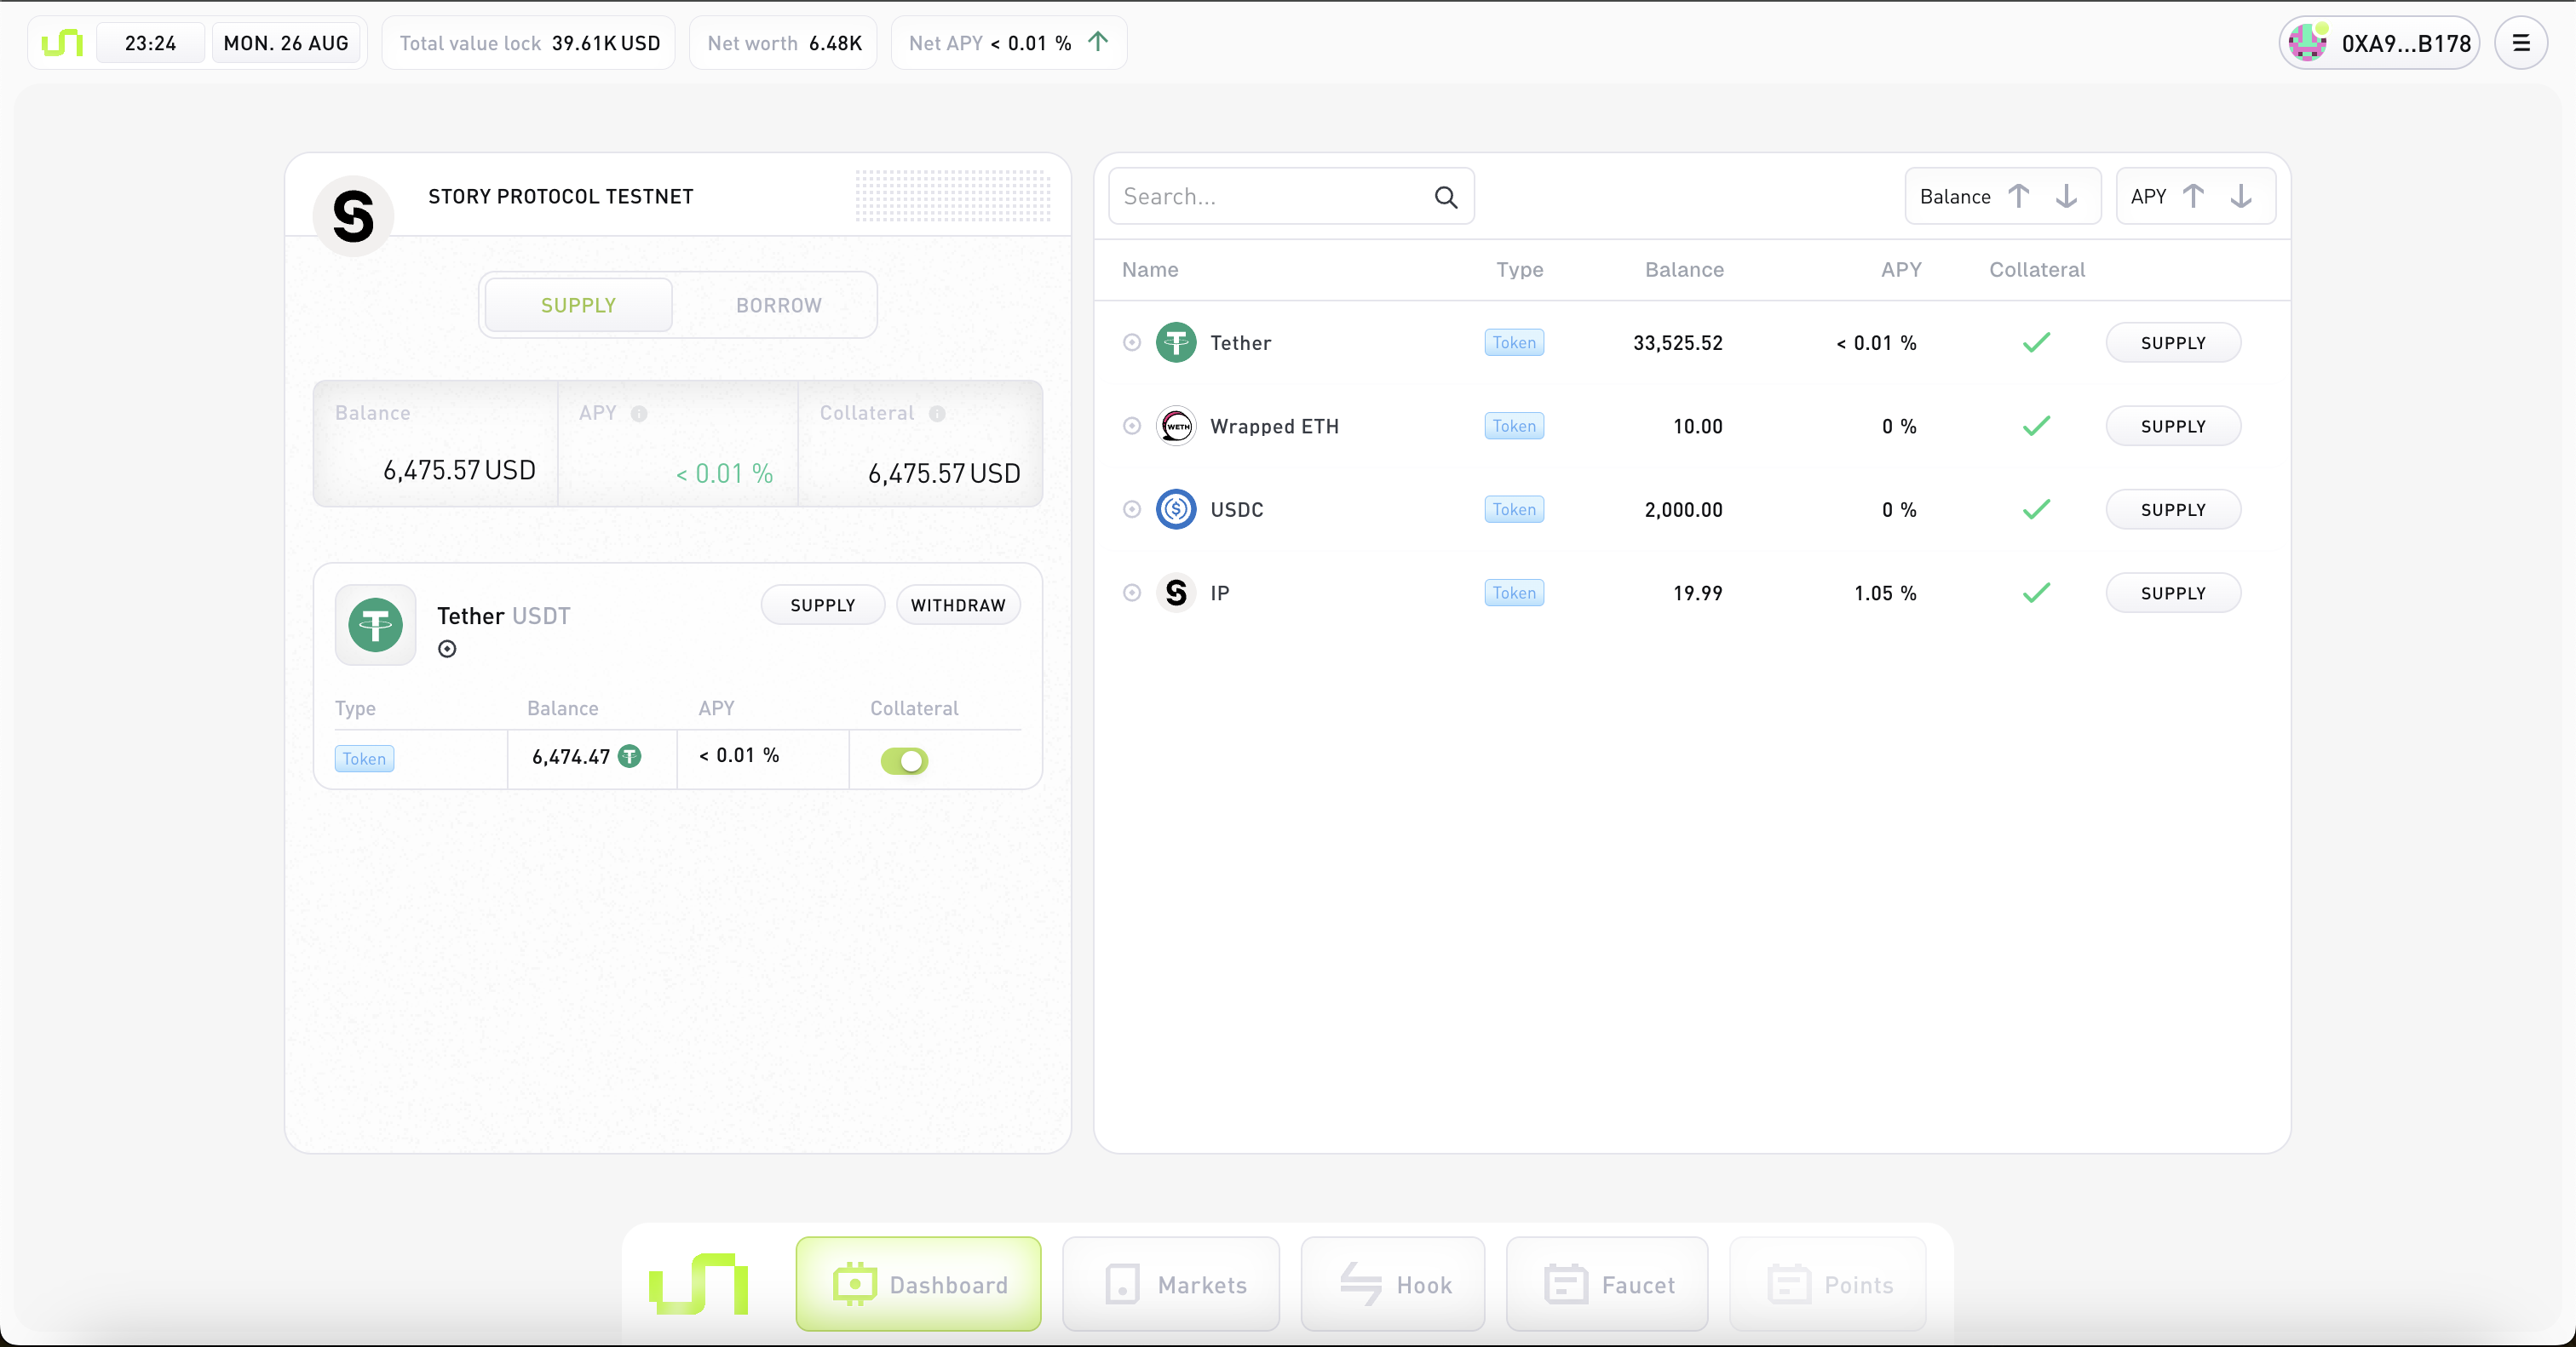This screenshot has height=1347, width=2576.
Task: Click SUPPLY button on Tether USDT card
Action: coord(822,605)
